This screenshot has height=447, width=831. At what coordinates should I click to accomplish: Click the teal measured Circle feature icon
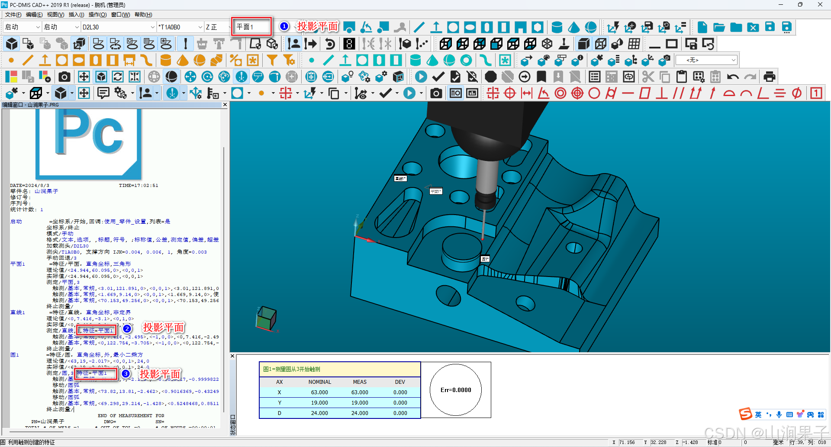pos(362,60)
